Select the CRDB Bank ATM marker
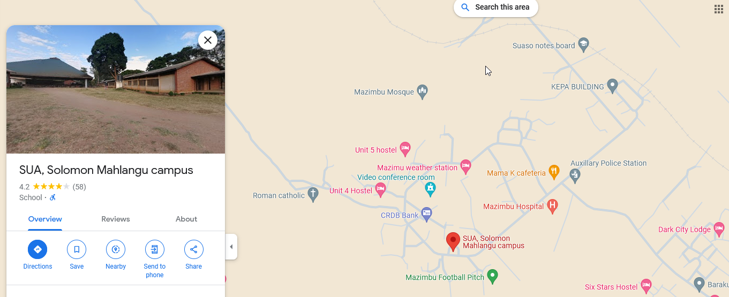The image size is (729, 297). [x=426, y=215]
